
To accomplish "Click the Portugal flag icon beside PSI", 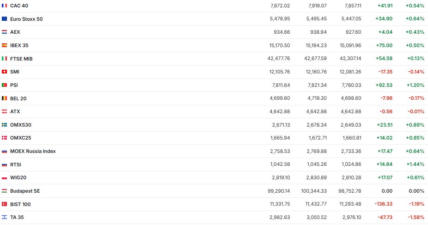I will point(5,85).
